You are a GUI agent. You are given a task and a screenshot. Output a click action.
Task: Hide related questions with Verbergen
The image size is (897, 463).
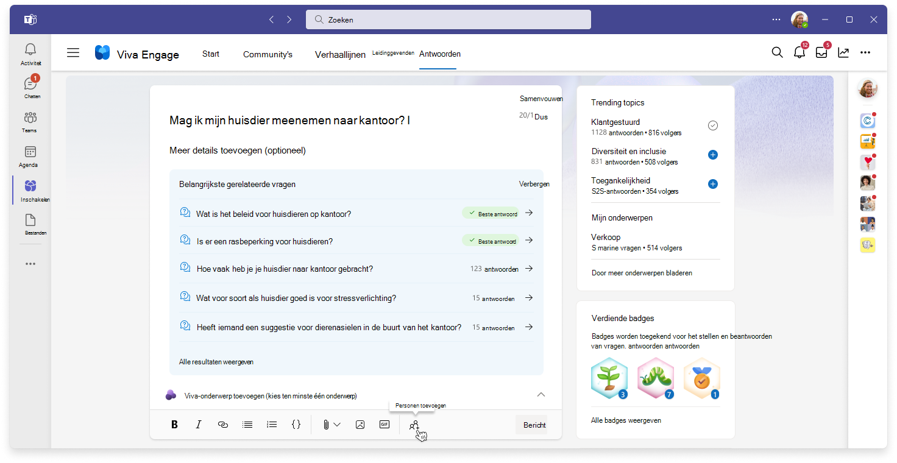click(534, 183)
